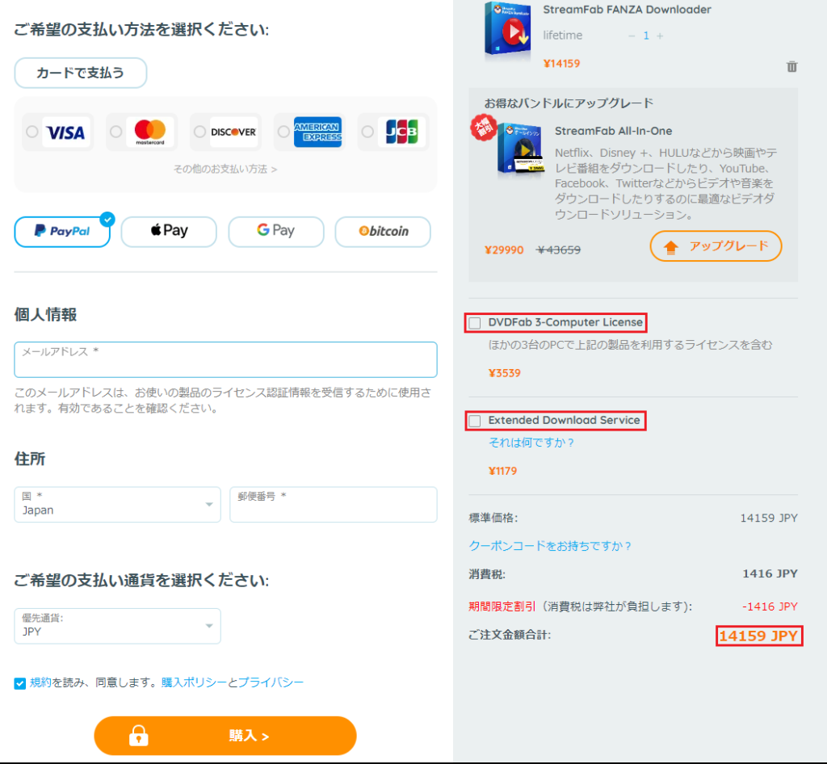Choose Apple Pay payment option
This screenshot has width=827, height=764.
click(169, 232)
